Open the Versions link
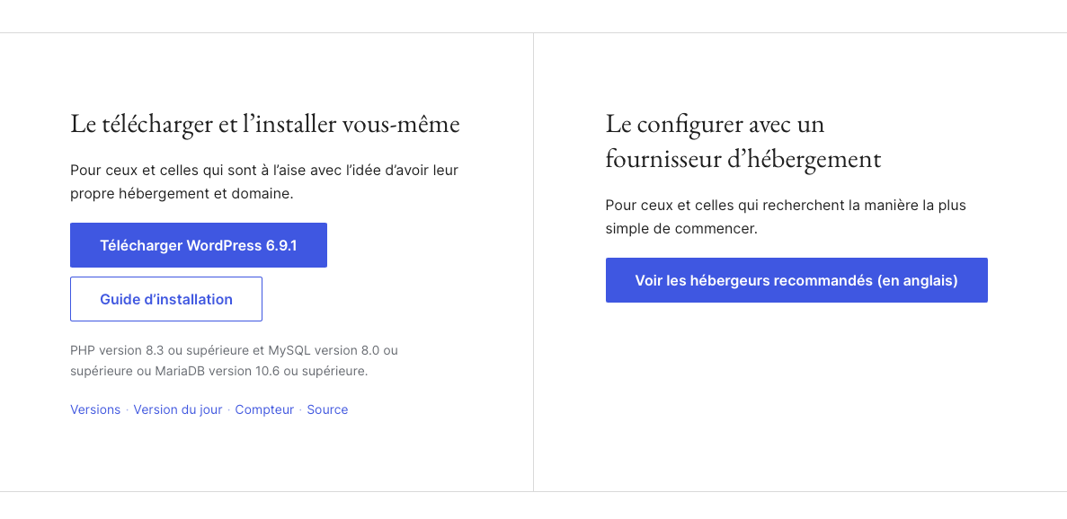Viewport: 1067px width, 519px height. click(95, 409)
